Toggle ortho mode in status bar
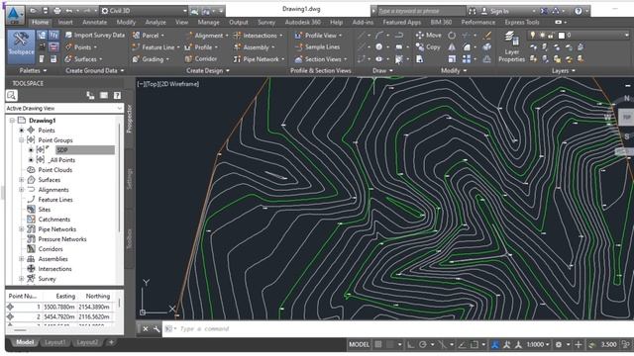The height and width of the screenshot is (356, 634). point(411,344)
